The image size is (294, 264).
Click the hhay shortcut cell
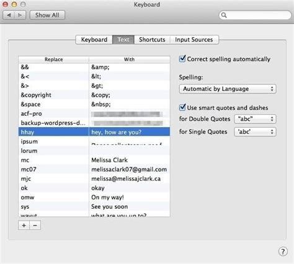[x=54, y=132]
